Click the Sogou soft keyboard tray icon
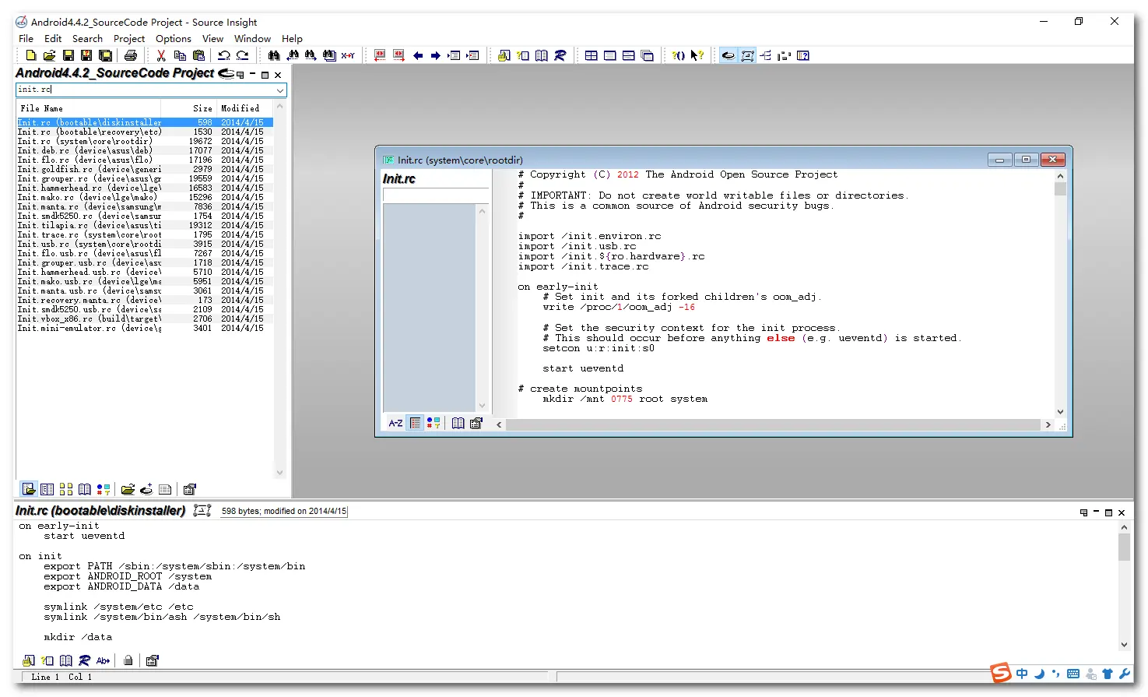The height and width of the screenshot is (697, 1148). click(1073, 674)
